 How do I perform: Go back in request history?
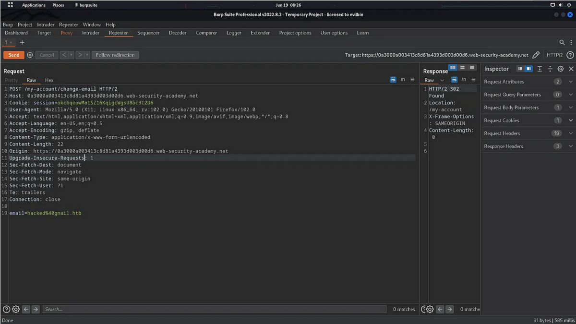[64, 55]
